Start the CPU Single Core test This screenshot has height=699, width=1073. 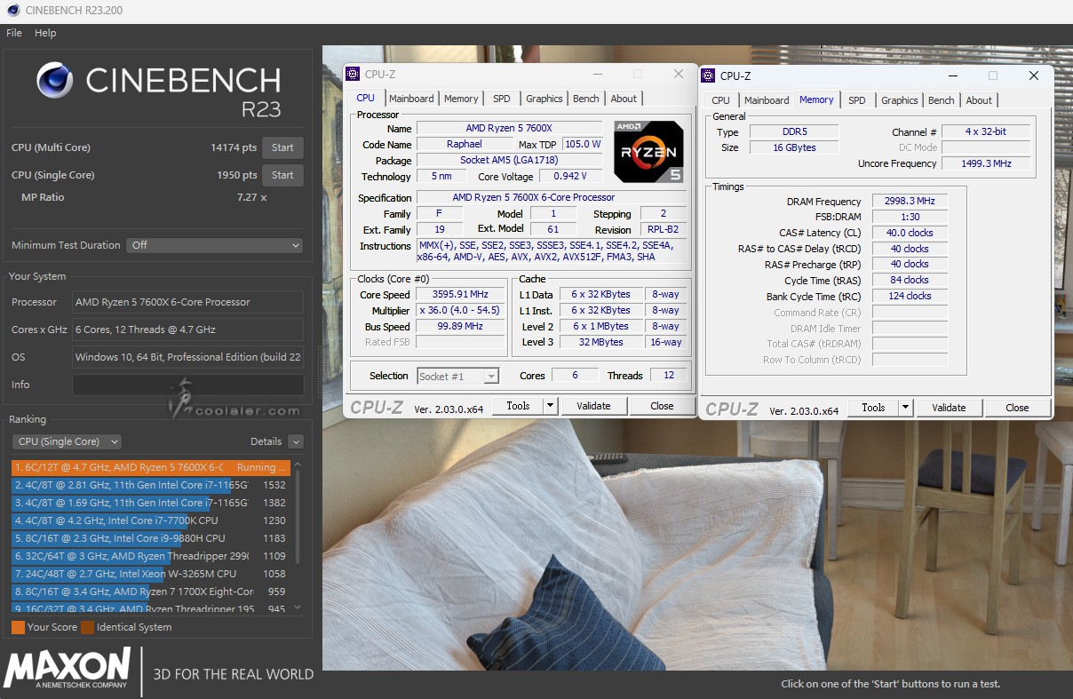tap(282, 175)
